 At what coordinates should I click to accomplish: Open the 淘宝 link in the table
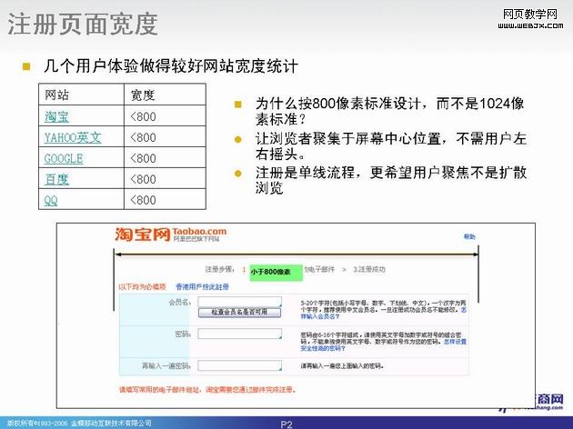56,116
